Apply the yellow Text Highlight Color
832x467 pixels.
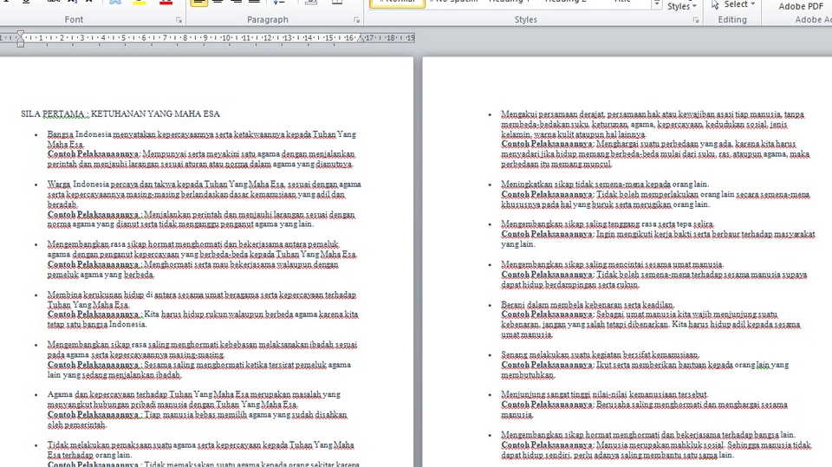click(x=140, y=3)
